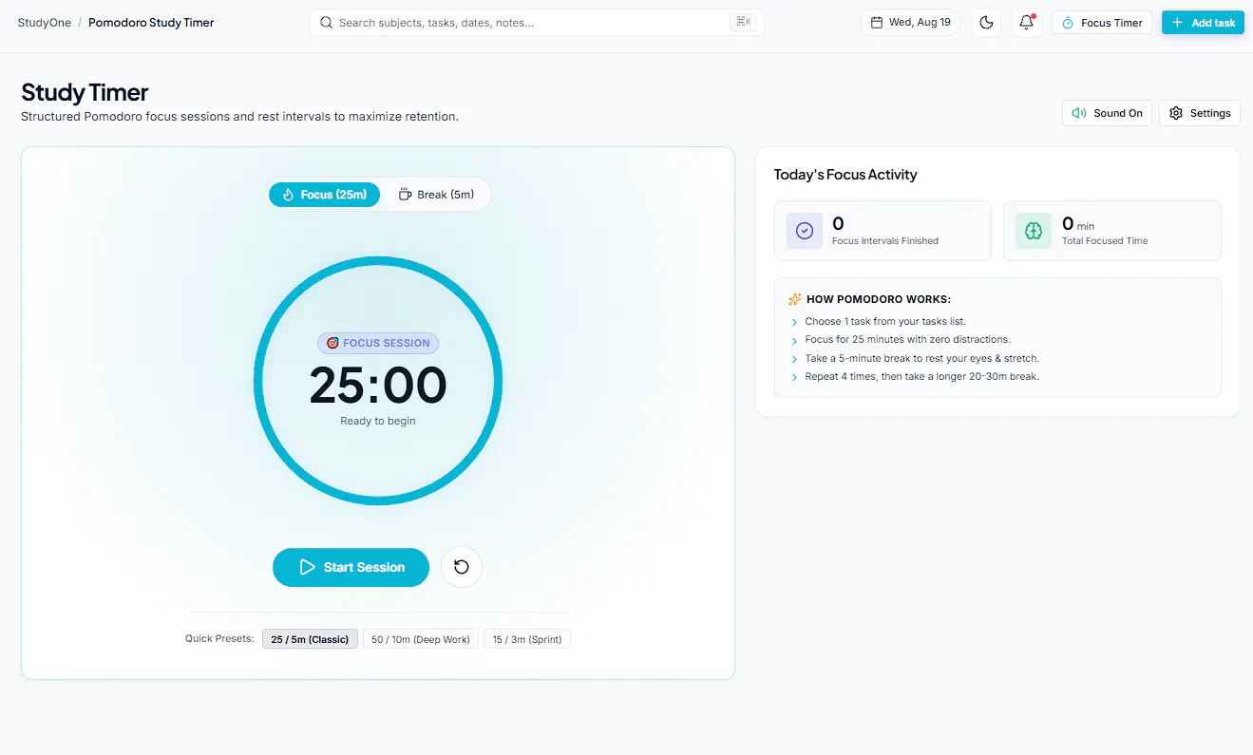This screenshot has height=755, width=1253.
Task: Toggle the Sound On button
Action: click(1107, 113)
